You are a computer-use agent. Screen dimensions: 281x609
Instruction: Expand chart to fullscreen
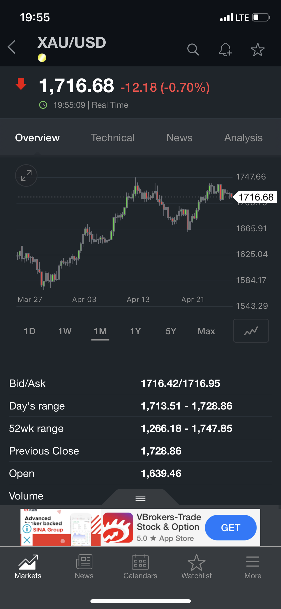click(x=26, y=175)
